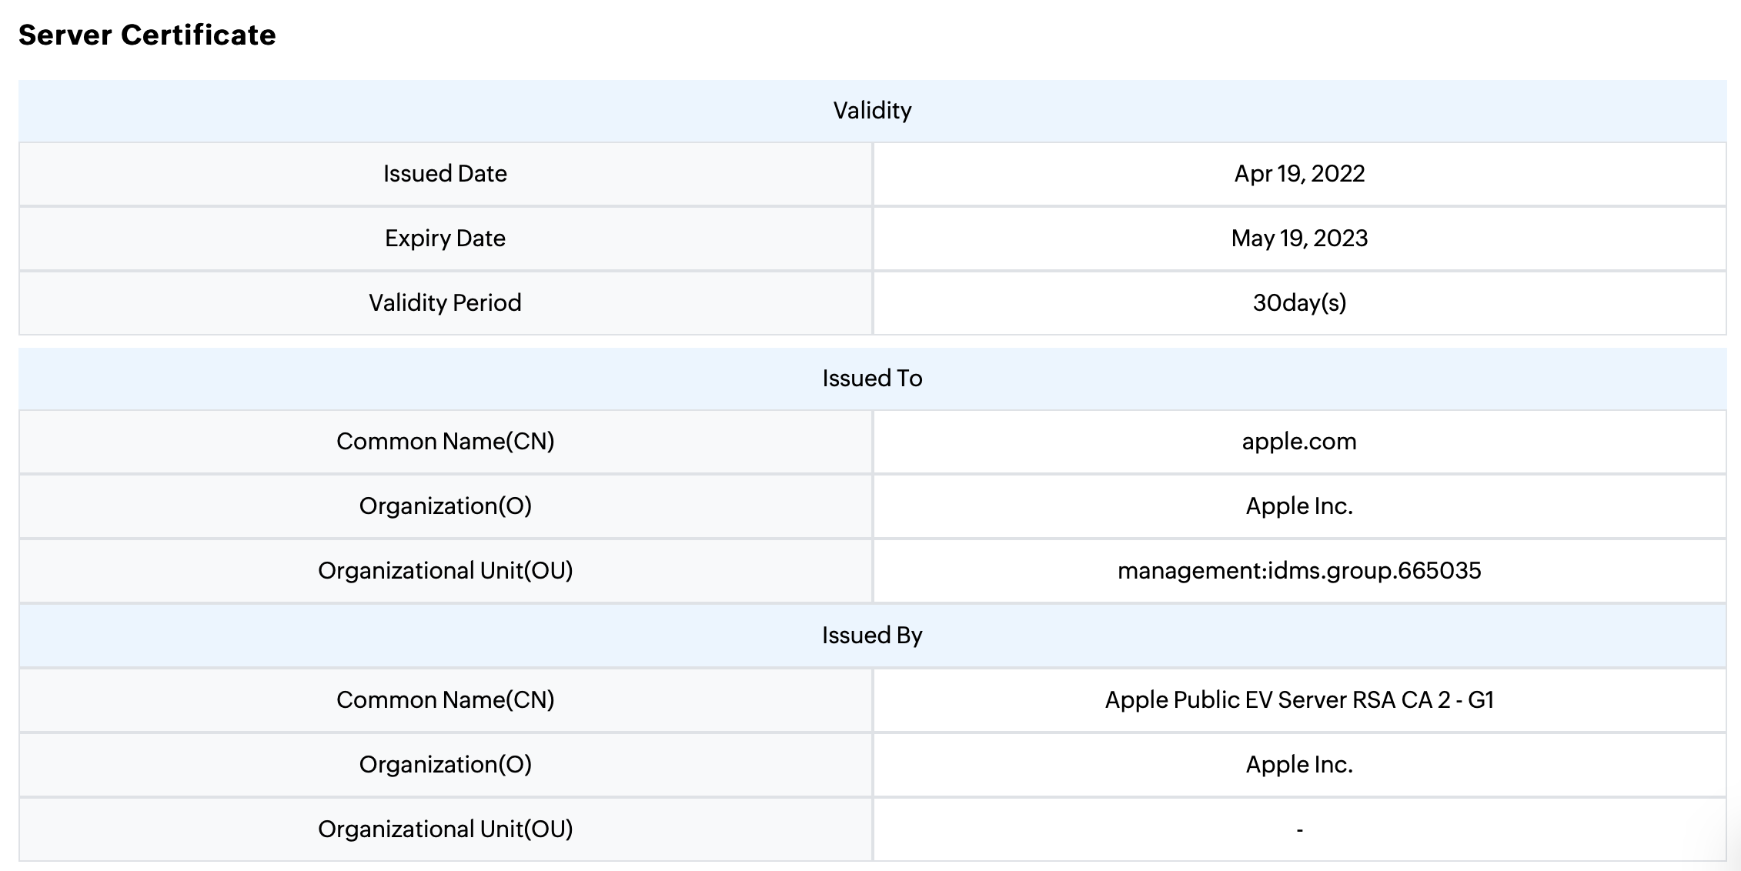Select the 30day(s) value
The width and height of the screenshot is (1741, 871).
click(1299, 303)
